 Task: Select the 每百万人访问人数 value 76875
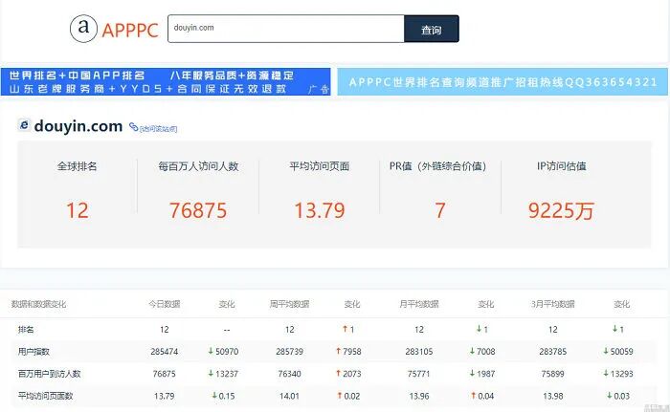(198, 210)
